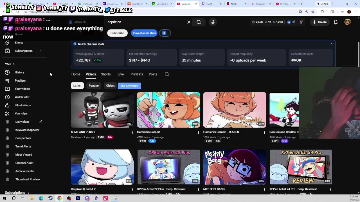Switch to the channel Live tab
Image resolution: width=360 pixels, height=202 pixels.
point(121,74)
